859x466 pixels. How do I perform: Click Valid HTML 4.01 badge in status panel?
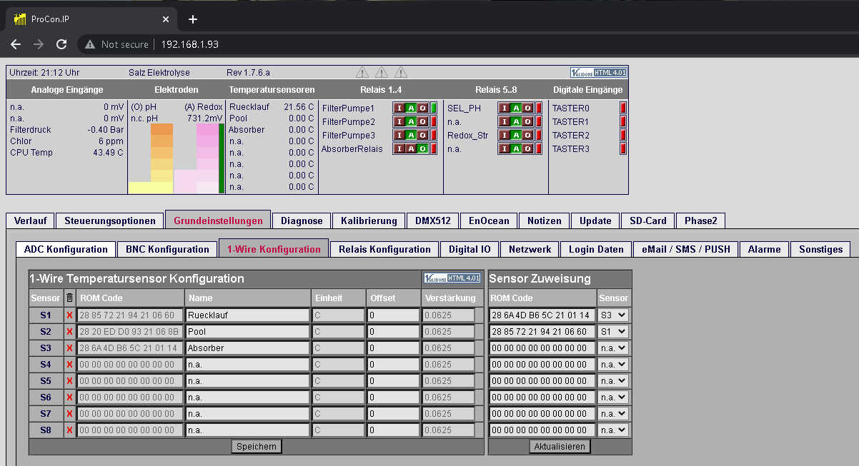598,72
